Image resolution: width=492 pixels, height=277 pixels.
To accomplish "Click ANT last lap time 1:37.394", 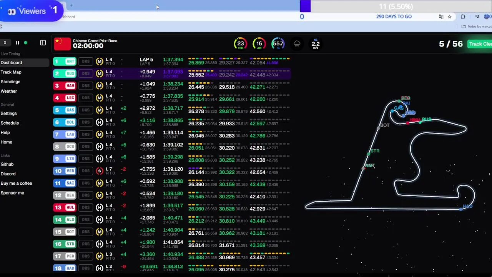I will tap(173, 60).
